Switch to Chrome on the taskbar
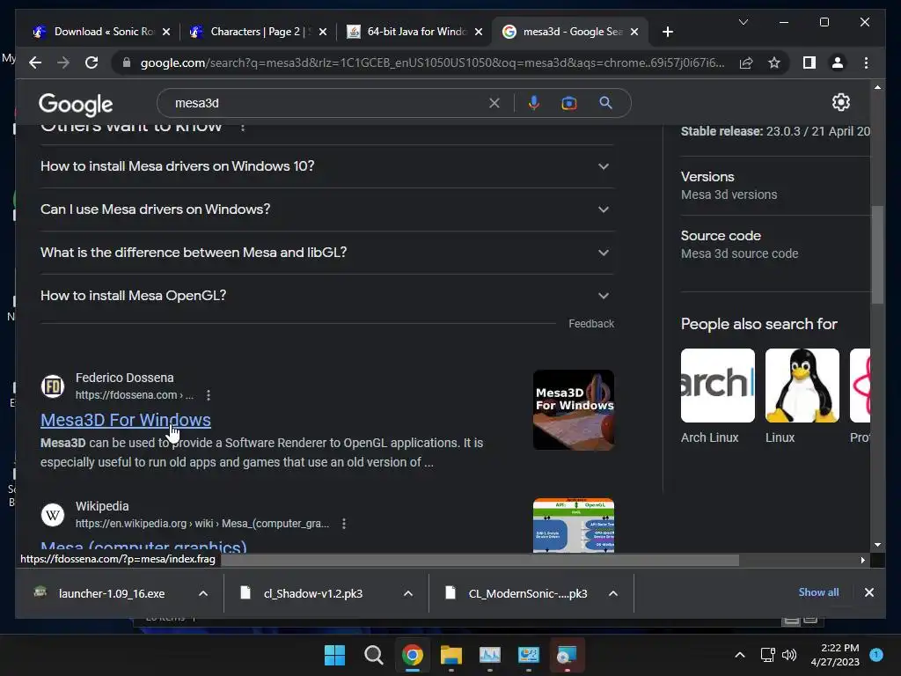Viewport: 901px width, 676px height. pos(412,655)
